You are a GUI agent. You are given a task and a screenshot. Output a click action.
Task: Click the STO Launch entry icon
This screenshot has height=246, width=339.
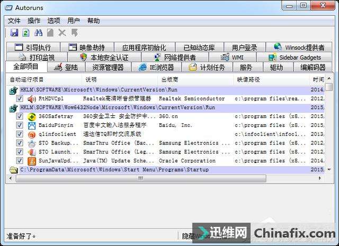tap(32, 152)
